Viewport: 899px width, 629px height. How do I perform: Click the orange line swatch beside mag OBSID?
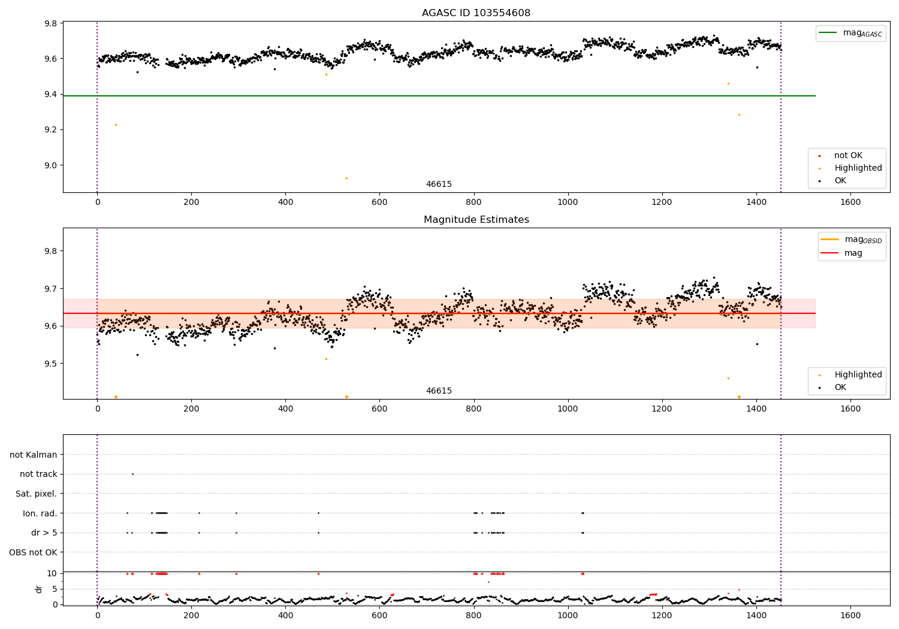coord(829,240)
